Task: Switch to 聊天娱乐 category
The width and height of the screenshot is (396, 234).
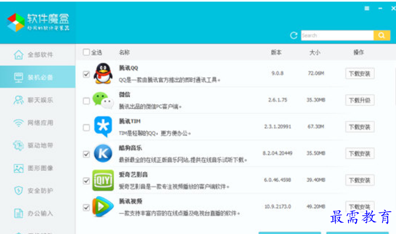Action: pos(37,100)
